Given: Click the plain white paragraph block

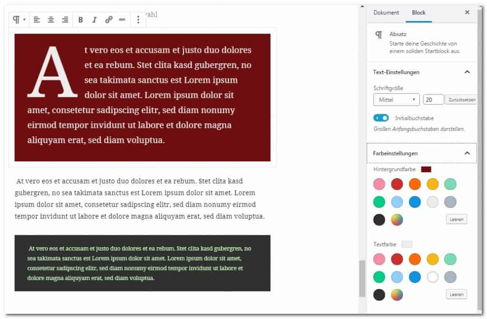Looking at the screenshot, I should 140,198.
